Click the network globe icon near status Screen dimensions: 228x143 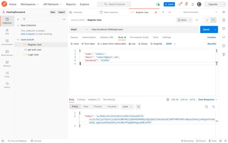pos(168,100)
